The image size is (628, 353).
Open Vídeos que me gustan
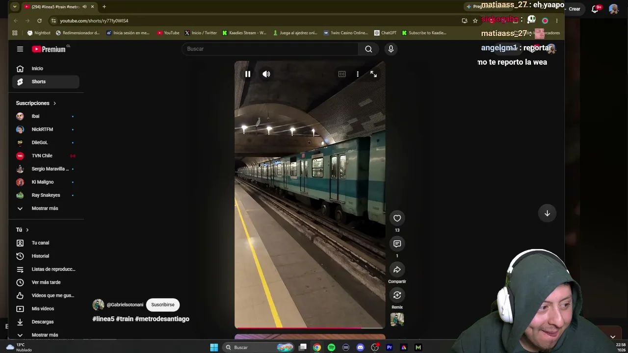(46, 296)
